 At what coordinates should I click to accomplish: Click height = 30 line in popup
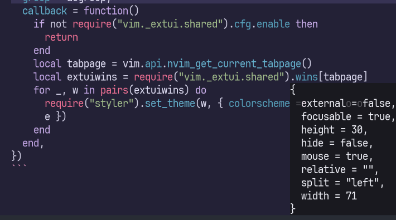click(334, 130)
